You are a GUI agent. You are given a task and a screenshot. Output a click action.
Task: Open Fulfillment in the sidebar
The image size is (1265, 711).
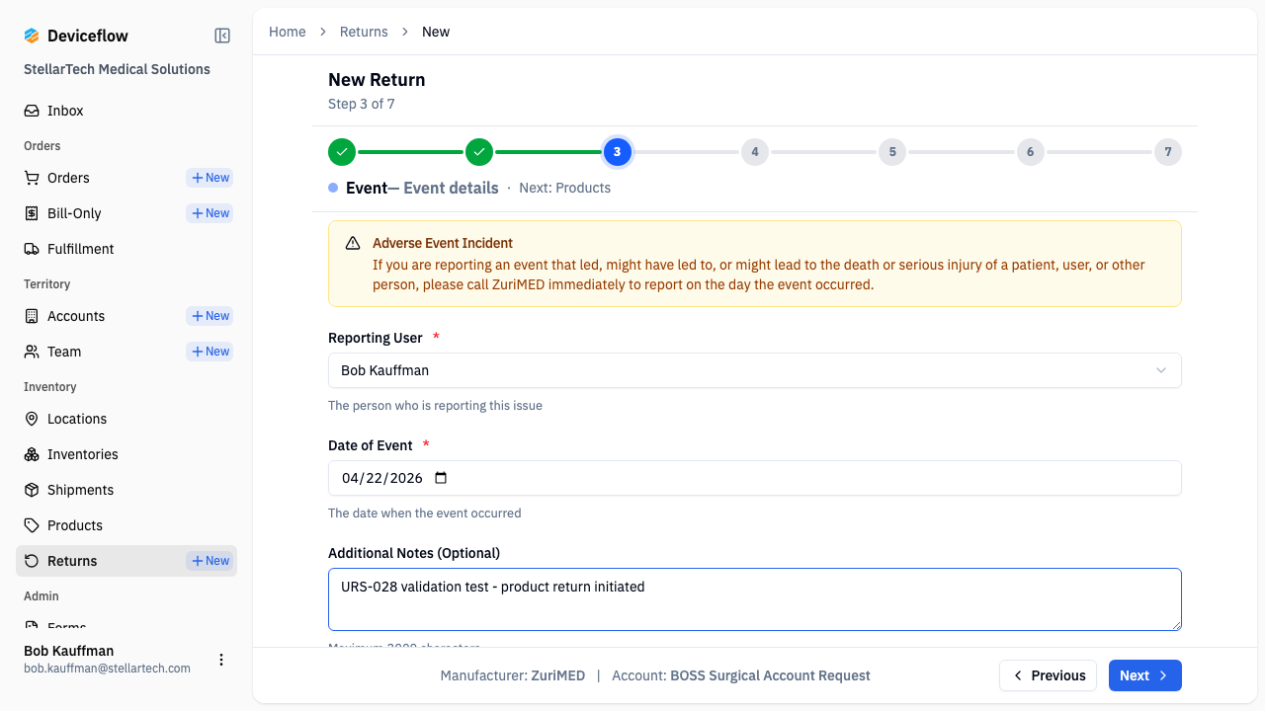pos(126,249)
